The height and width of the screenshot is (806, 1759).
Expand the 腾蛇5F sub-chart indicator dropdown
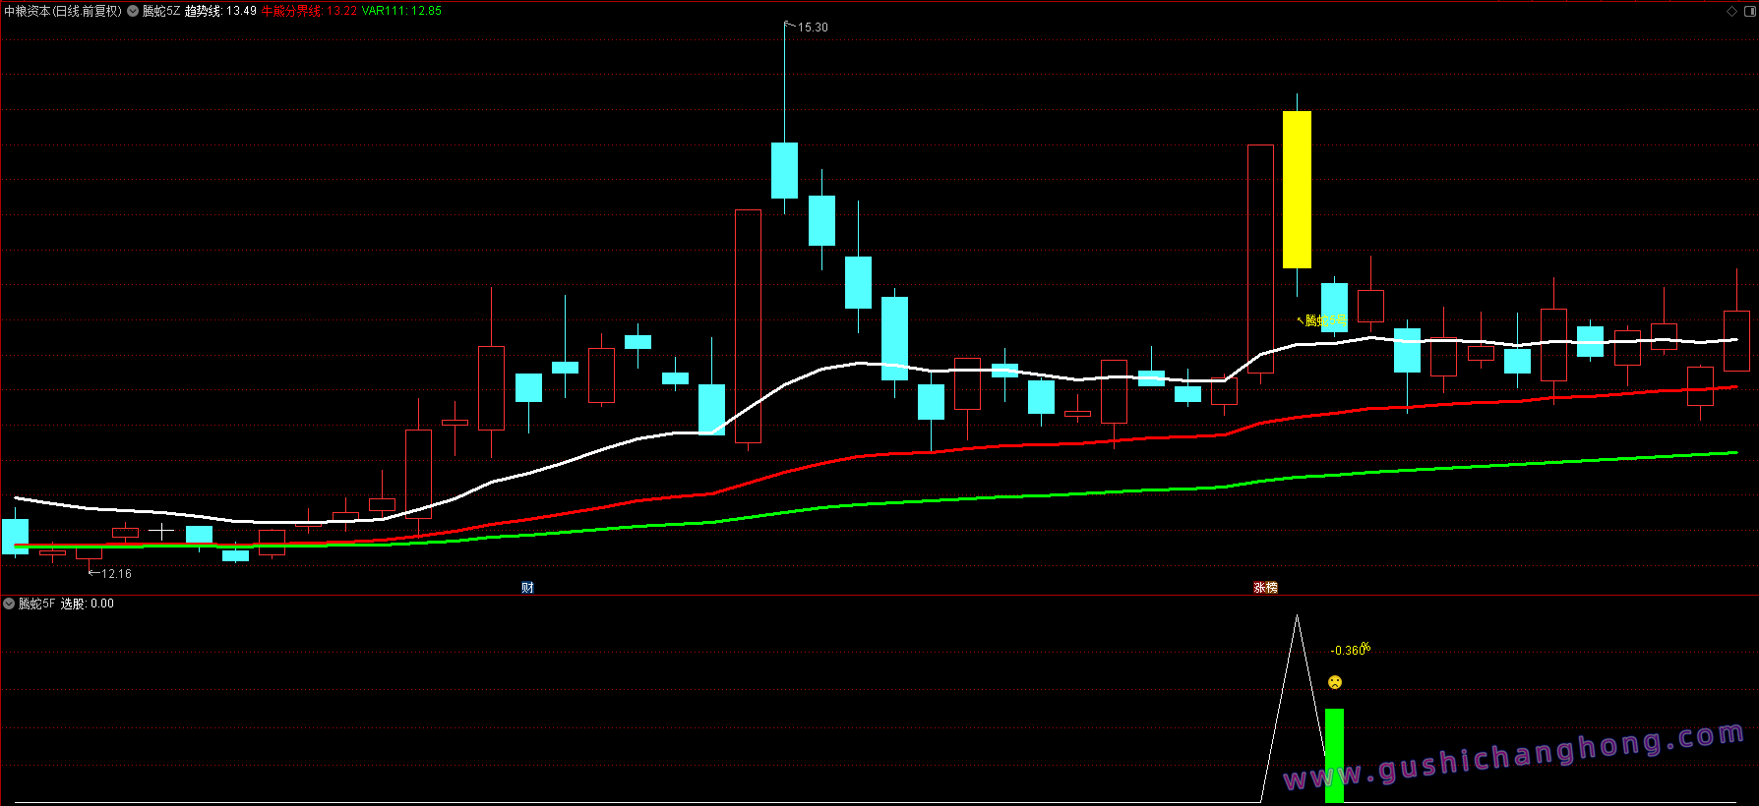click(9, 604)
